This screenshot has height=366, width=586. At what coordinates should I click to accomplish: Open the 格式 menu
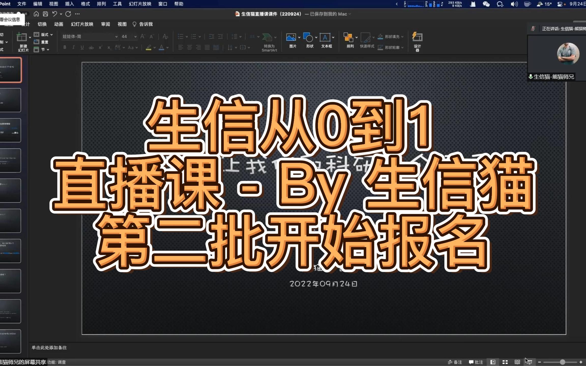coord(85,4)
